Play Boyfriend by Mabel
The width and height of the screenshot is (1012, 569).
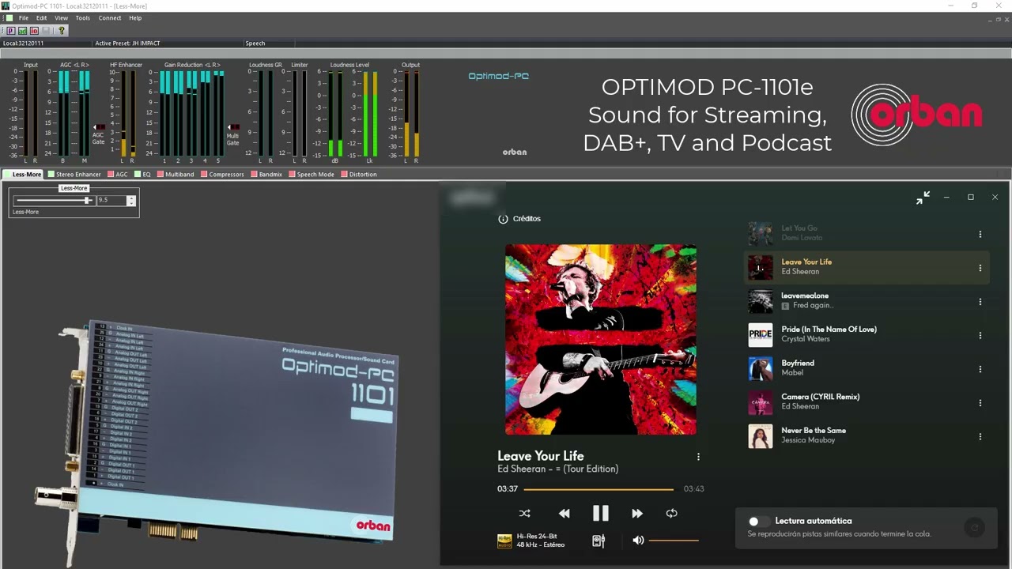click(867, 369)
